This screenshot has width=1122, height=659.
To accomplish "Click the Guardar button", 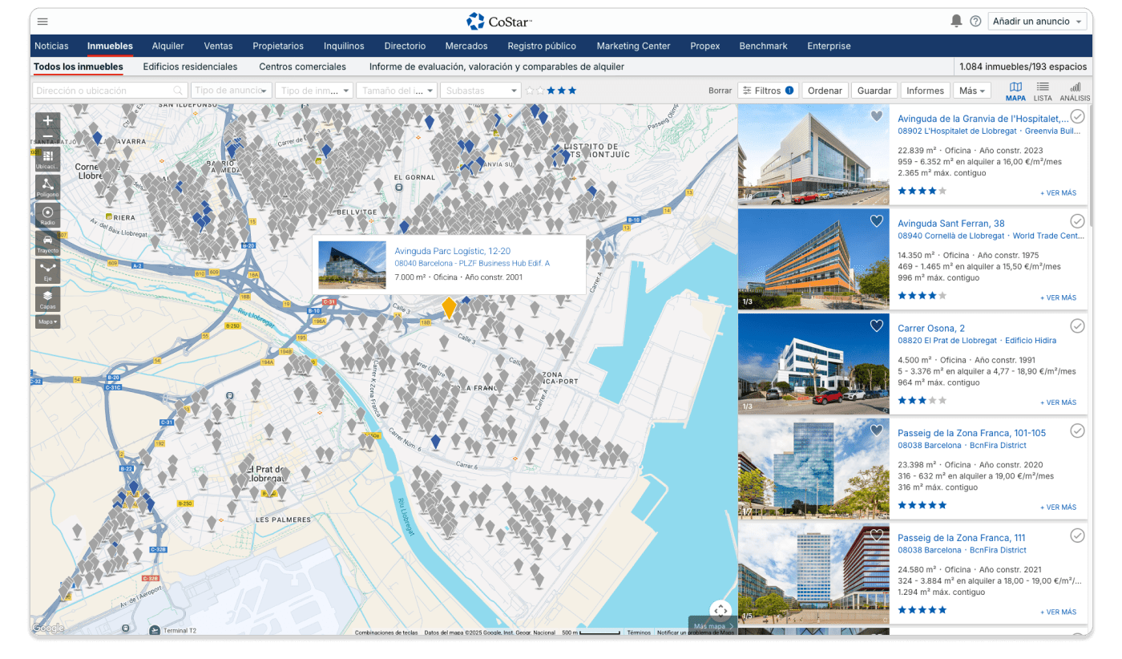I will click(874, 91).
